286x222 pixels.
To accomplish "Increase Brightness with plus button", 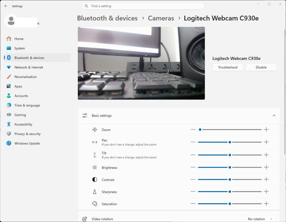I will 266,167.
